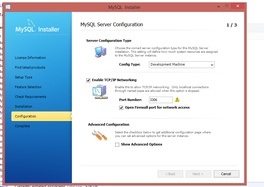Click the wrench and screwdriver Advanced icon

click(x=99, y=135)
